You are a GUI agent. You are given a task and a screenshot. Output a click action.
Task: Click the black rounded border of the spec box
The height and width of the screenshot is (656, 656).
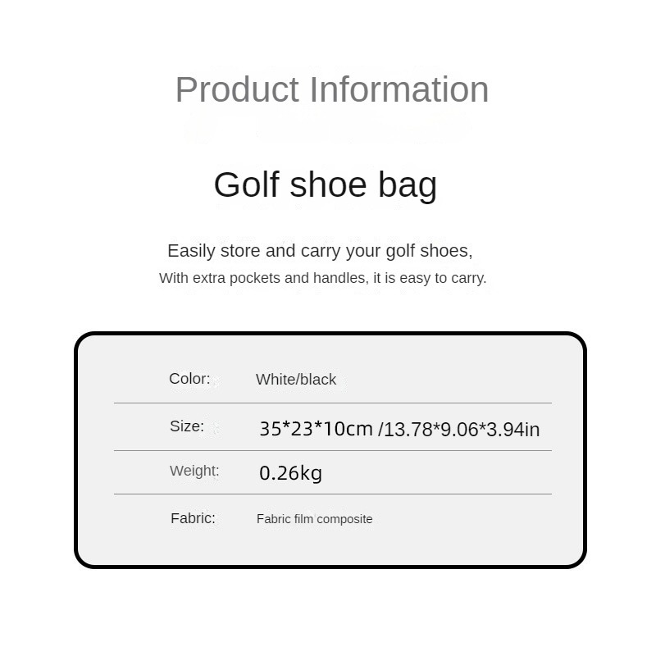pos(330,334)
